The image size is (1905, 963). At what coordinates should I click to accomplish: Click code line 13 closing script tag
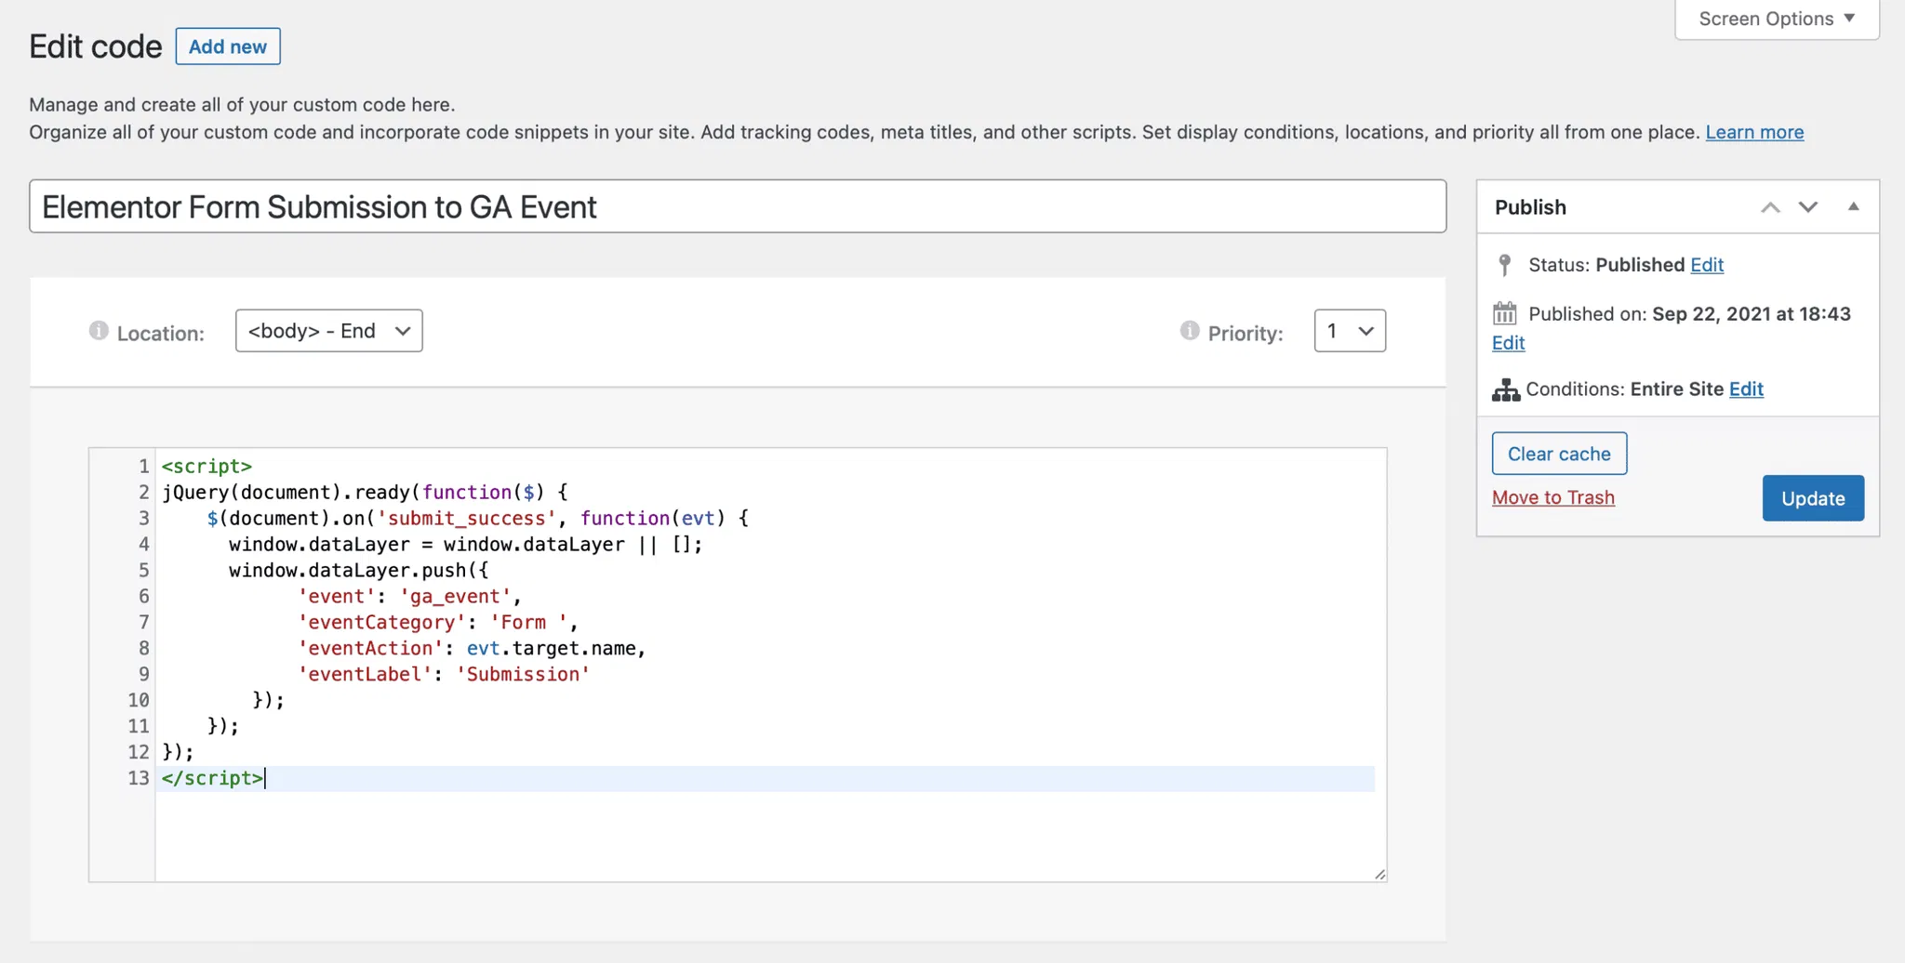[x=212, y=778]
